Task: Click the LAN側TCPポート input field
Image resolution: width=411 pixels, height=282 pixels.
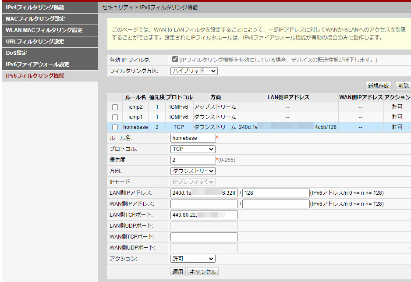Action: 204,215
